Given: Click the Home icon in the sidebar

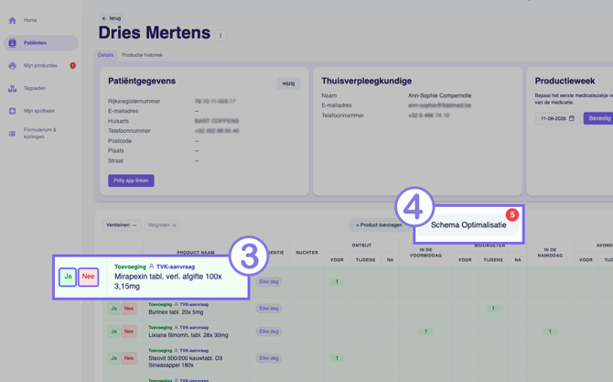Looking at the screenshot, I should (x=12, y=20).
